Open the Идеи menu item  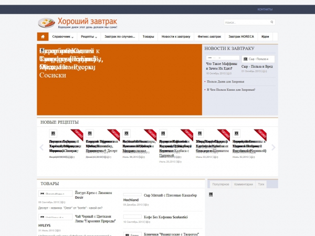point(265,37)
